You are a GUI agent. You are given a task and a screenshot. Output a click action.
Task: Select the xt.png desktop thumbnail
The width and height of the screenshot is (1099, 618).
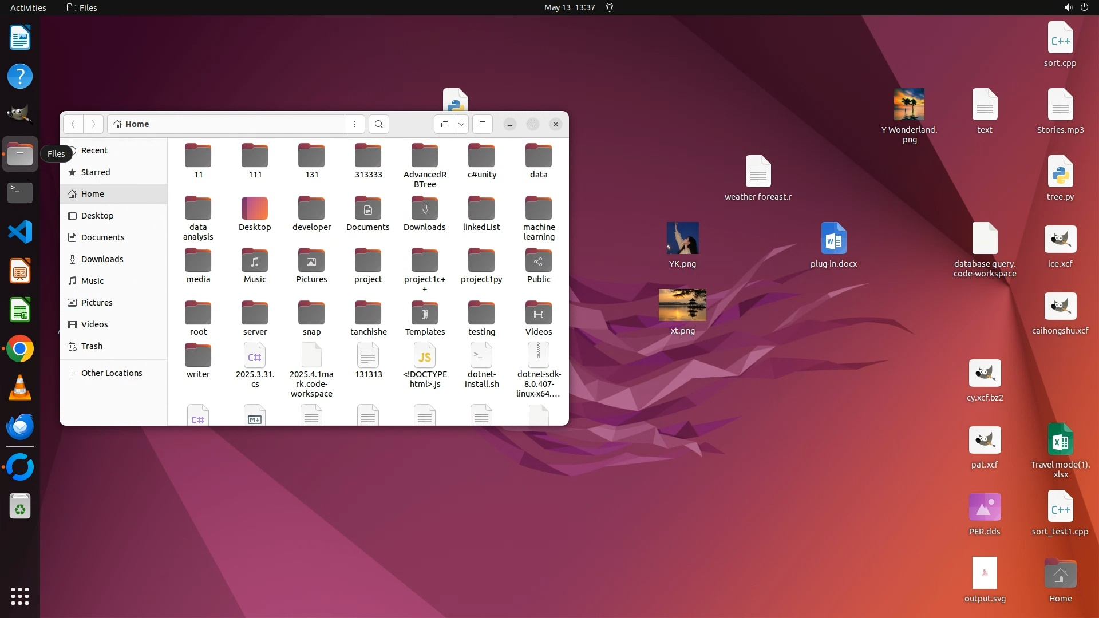click(682, 305)
